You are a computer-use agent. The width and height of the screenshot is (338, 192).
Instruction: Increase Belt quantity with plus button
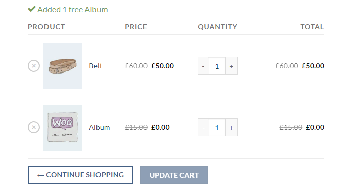click(x=231, y=66)
